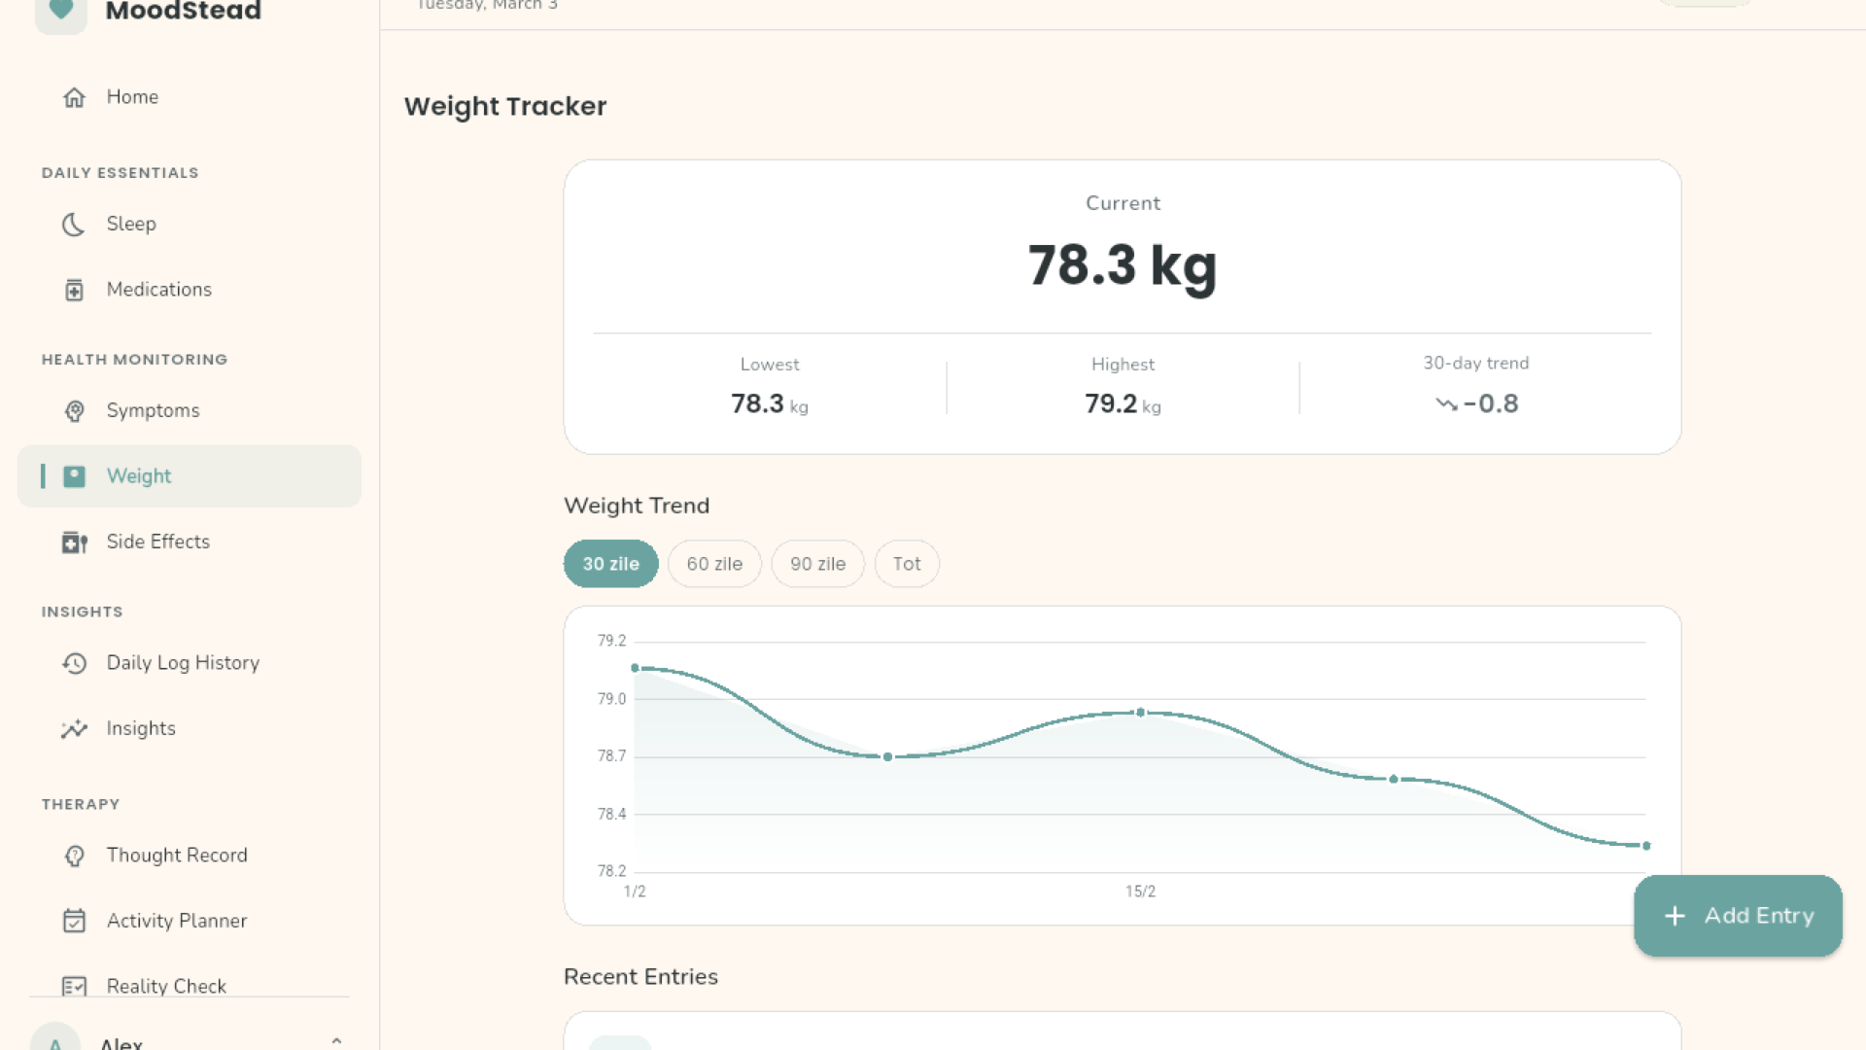
Task: Open Daily Log History clock icon
Action: point(74,663)
